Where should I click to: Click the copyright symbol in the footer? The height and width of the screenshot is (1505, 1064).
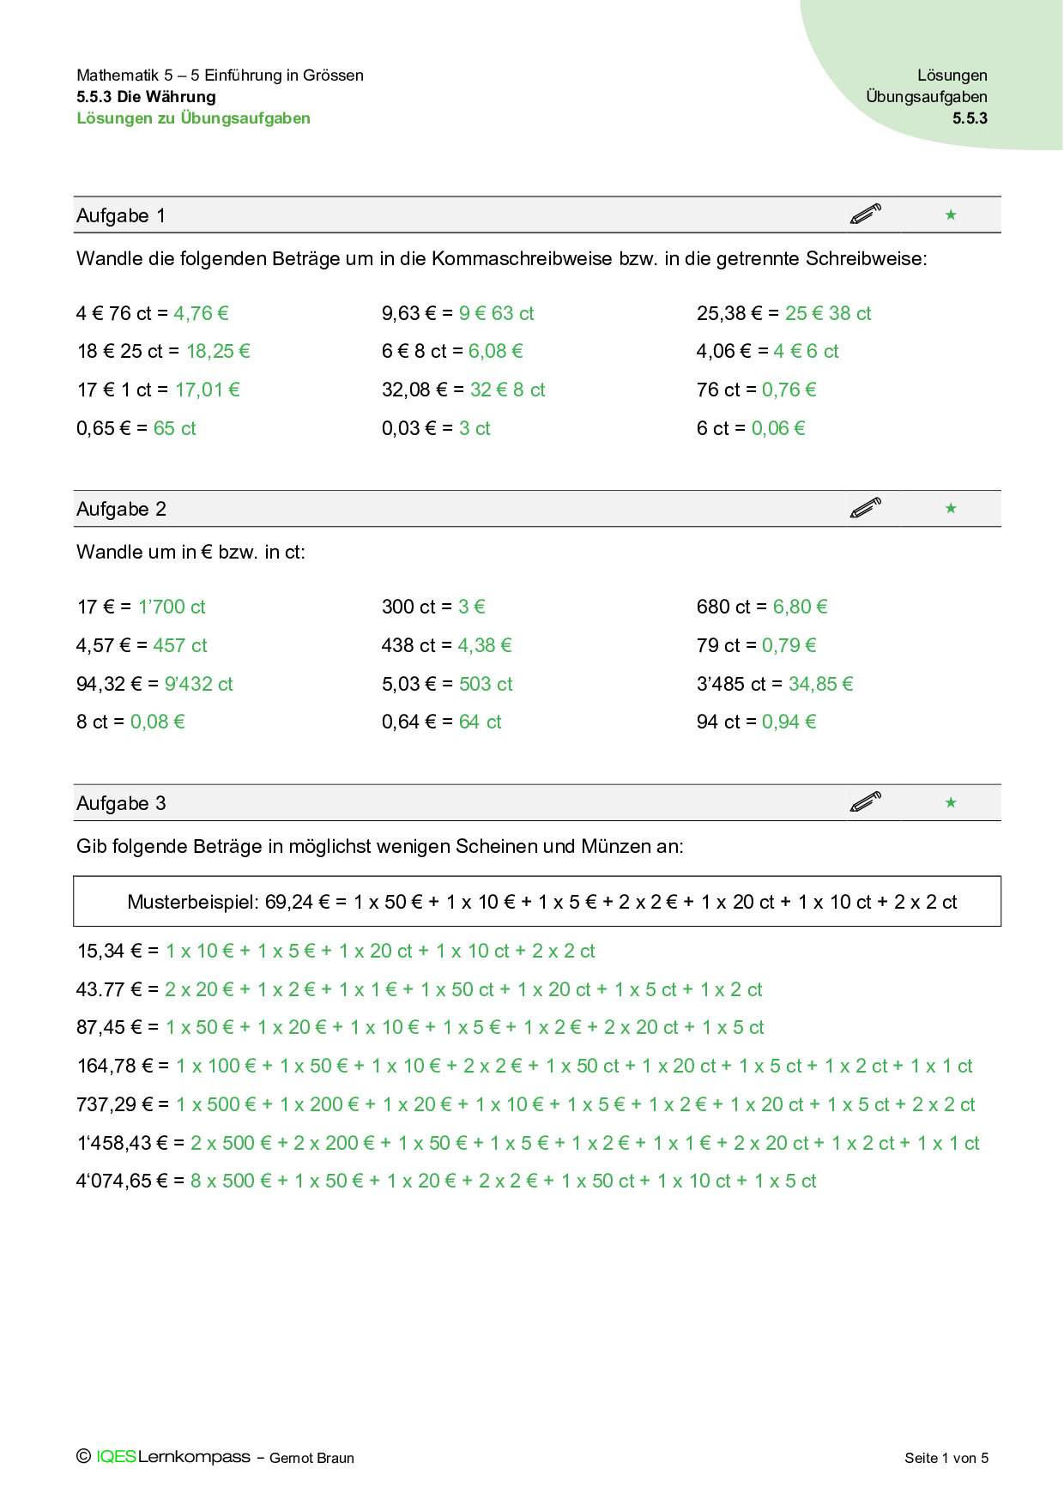(x=83, y=1456)
